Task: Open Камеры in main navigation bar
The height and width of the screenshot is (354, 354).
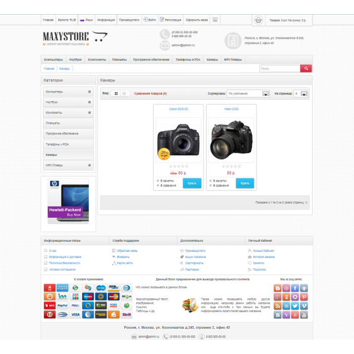Action: pos(212,60)
